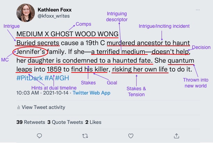Click the tweet activity bar chart icon

tap(18, 107)
